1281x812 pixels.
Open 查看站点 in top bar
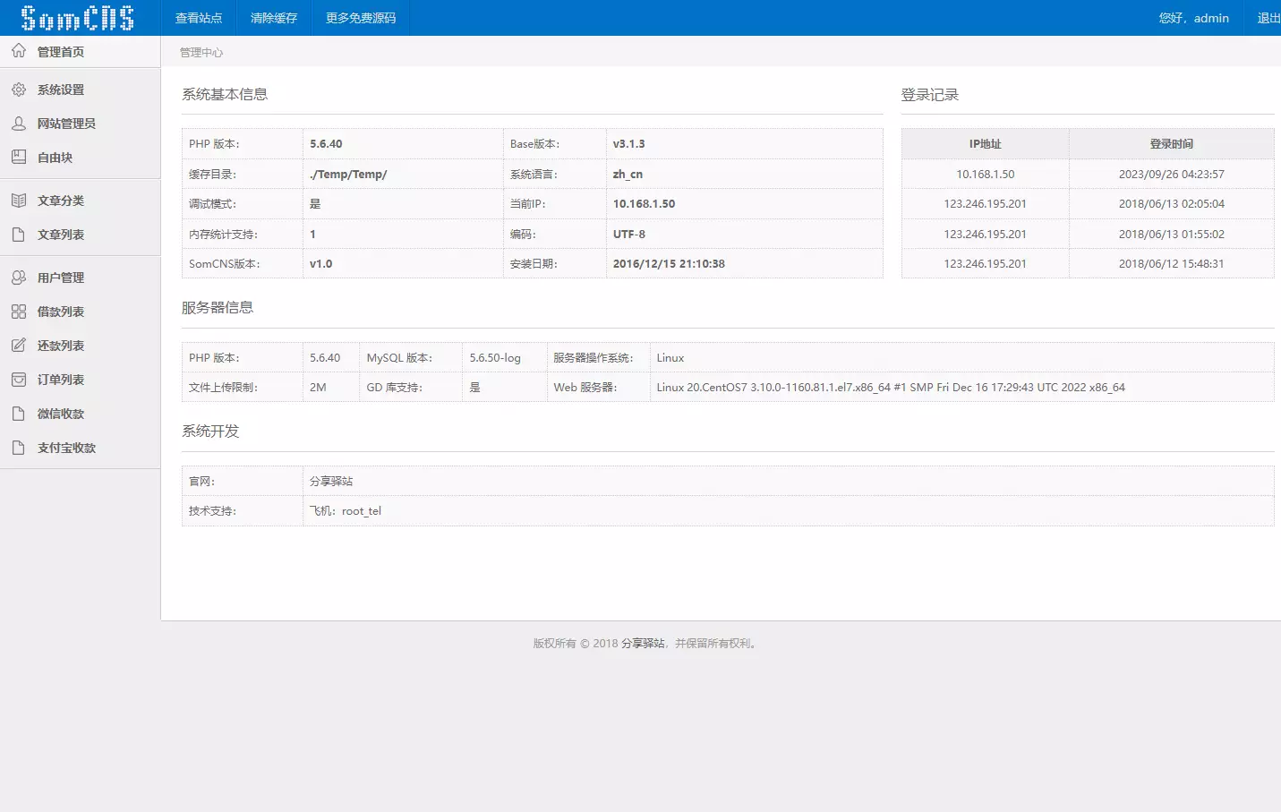[199, 18]
